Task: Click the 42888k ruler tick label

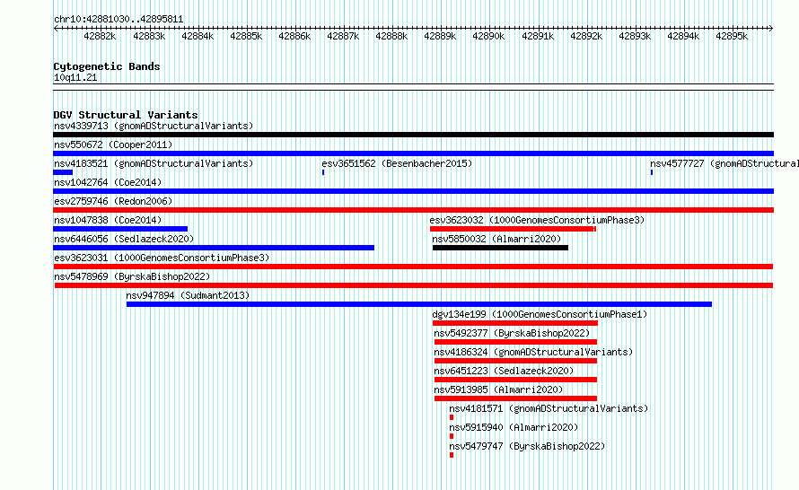Action: (x=391, y=37)
